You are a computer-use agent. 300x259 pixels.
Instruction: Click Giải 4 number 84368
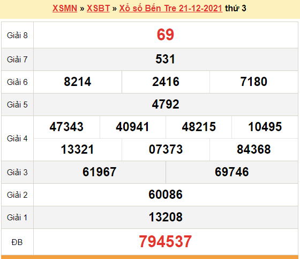point(254,149)
